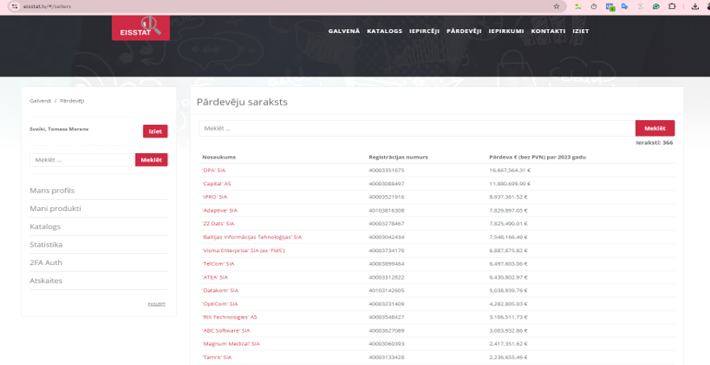Screen dimensions: 710x365
Task: Open seller 'ZZ Dats' SIA
Action: [219, 224]
